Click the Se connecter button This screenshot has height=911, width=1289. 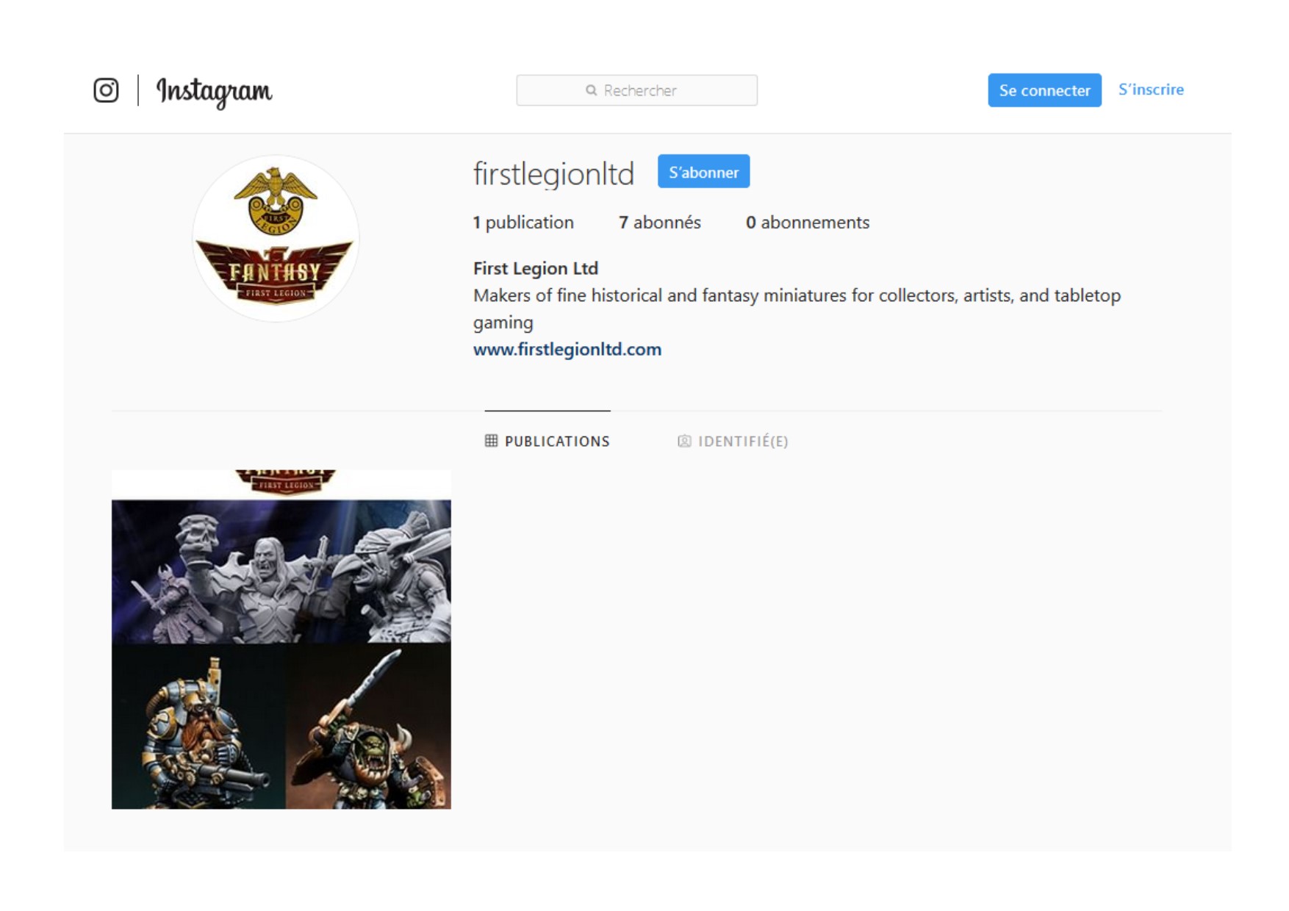tap(1044, 90)
